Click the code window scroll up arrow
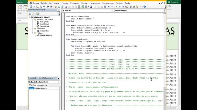This screenshot has height=110, width=197. [x=164, y=15]
